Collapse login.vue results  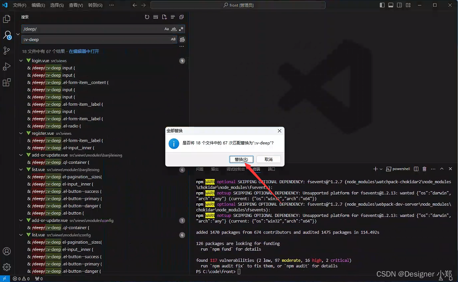[21, 61]
